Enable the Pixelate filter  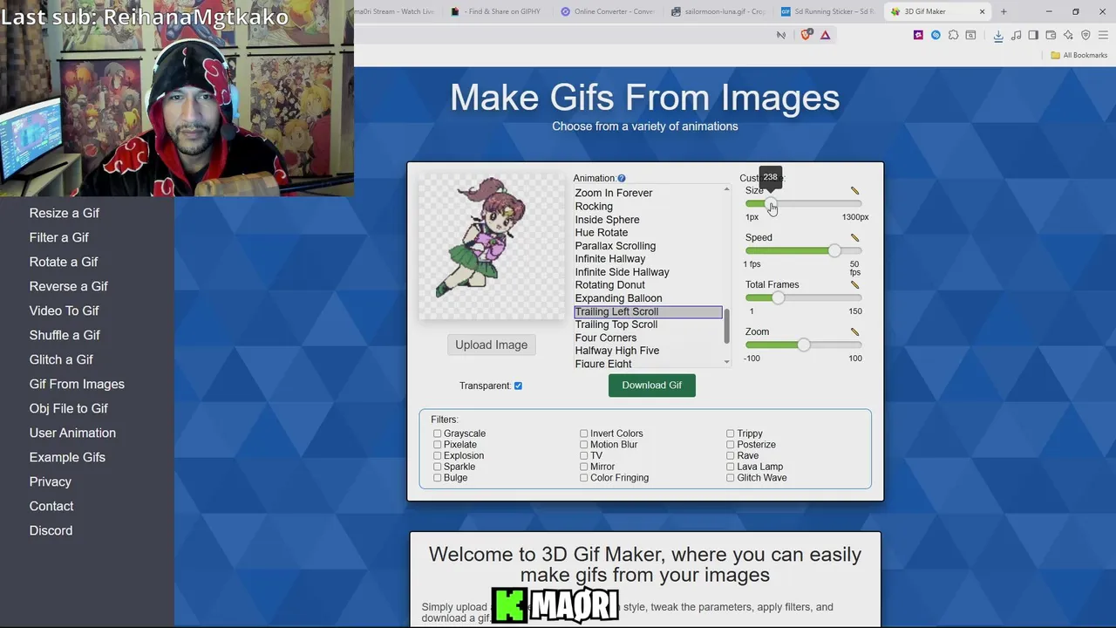(438, 445)
